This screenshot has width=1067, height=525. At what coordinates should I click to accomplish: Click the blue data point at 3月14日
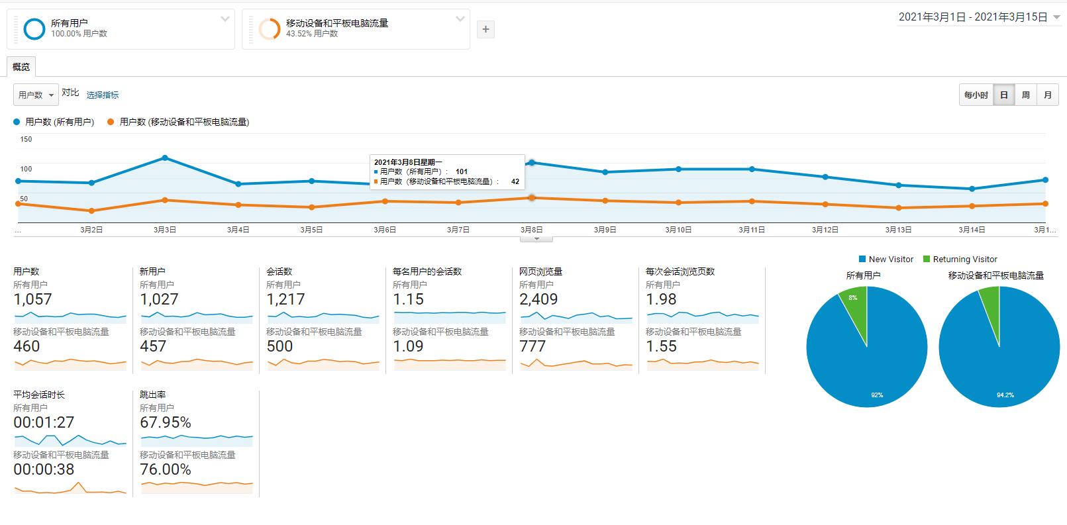coord(972,189)
